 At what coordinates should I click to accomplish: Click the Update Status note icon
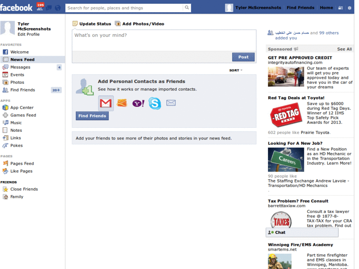[75, 24]
